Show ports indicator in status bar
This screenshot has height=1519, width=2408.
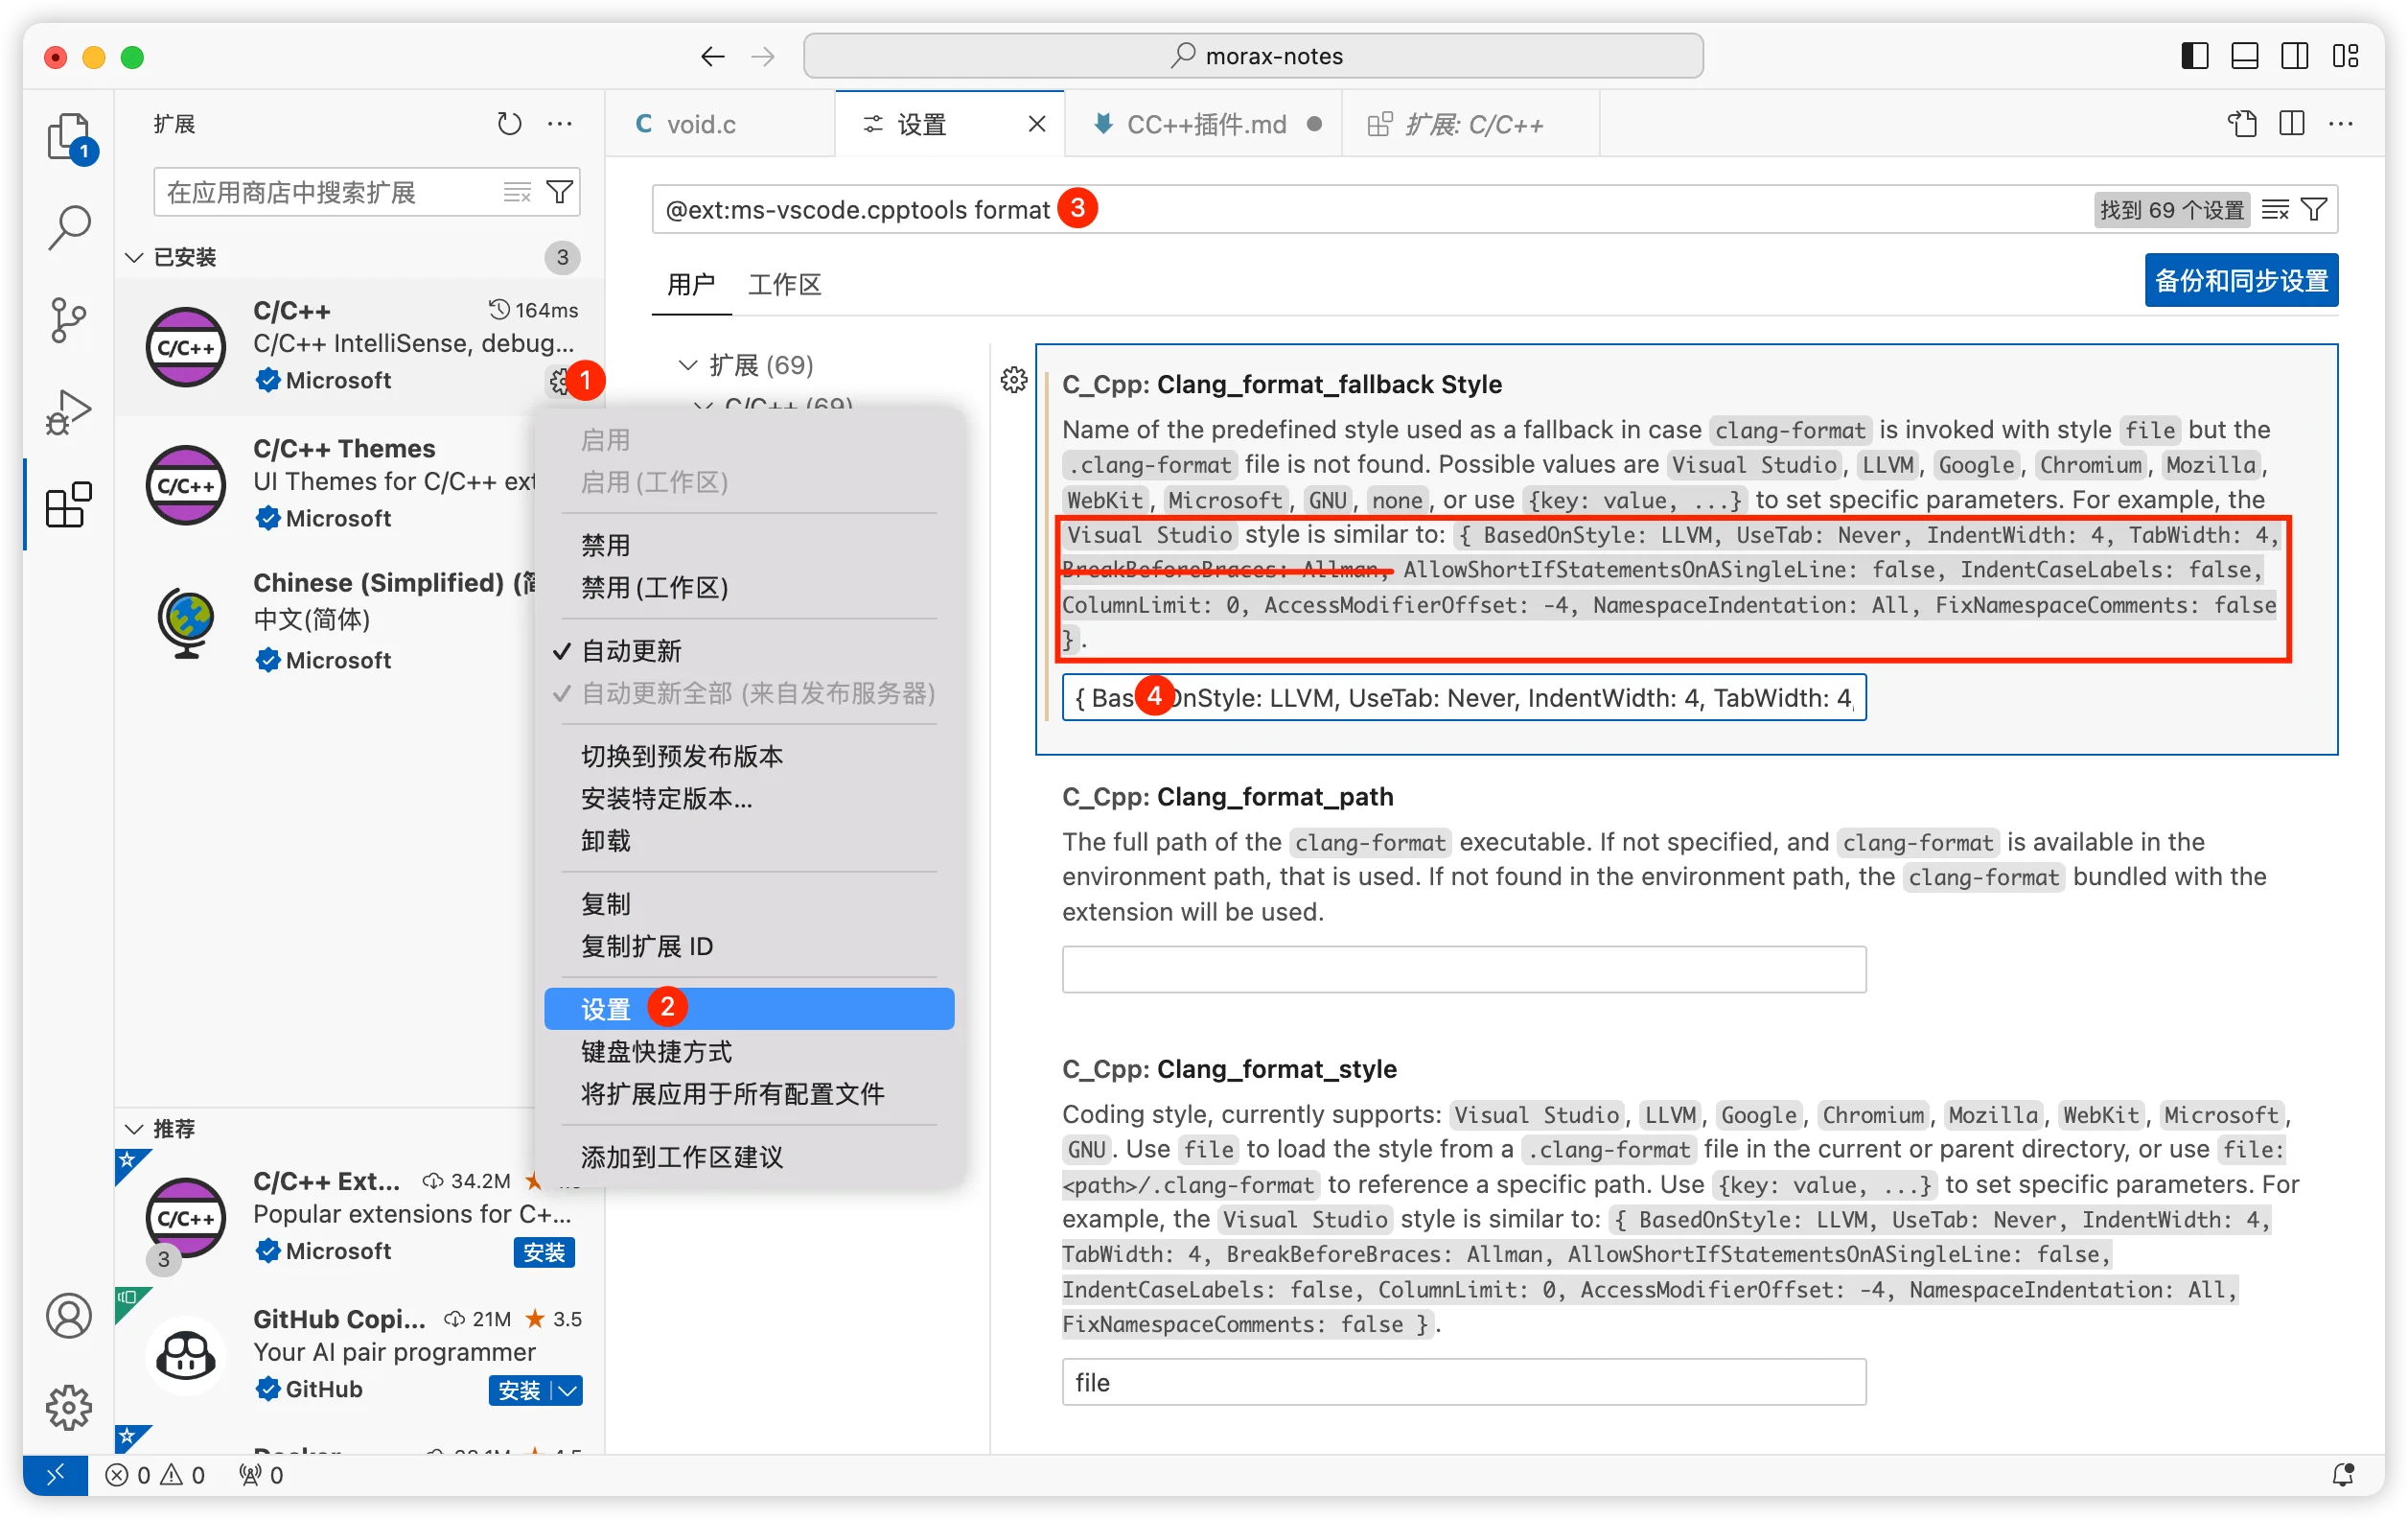(x=261, y=1475)
